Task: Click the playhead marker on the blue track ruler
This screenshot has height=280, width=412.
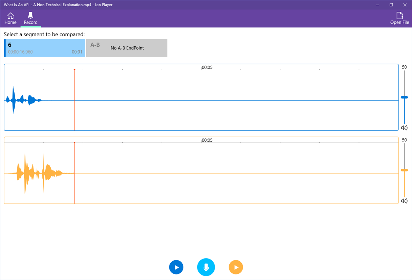Action: pyautogui.click(x=75, y=70)
